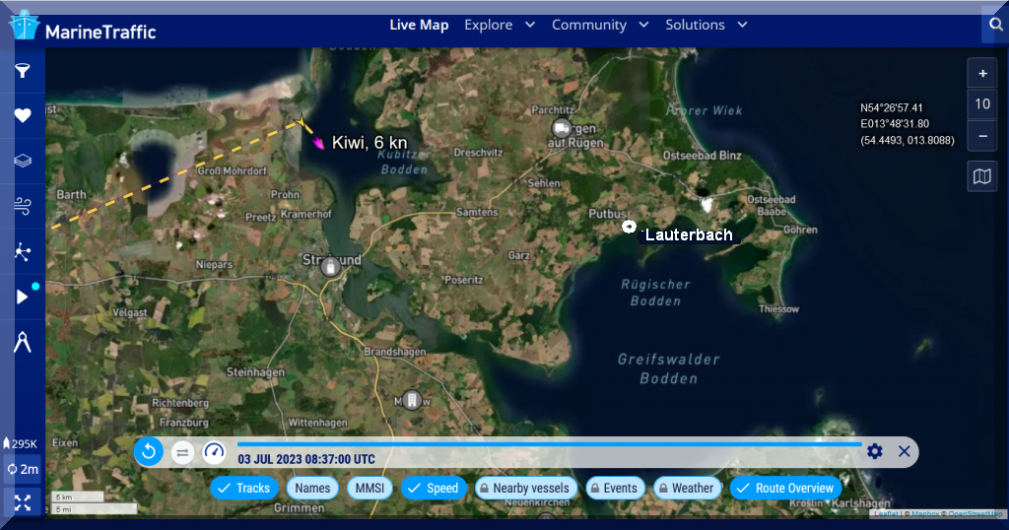This screenshot has width=1009, height=530.
Task: Toggle the Tracks option off
Action: click(x=243, y=488)
